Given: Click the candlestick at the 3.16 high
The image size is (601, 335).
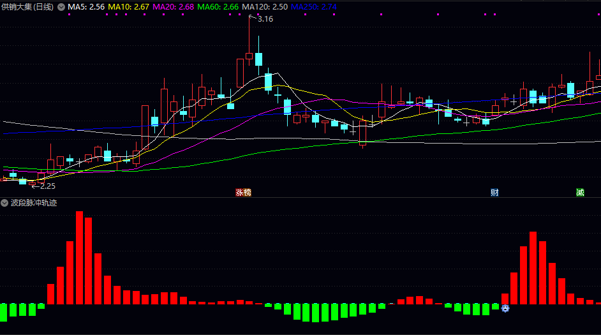Looking at the screenshot, I should [249, 56].
